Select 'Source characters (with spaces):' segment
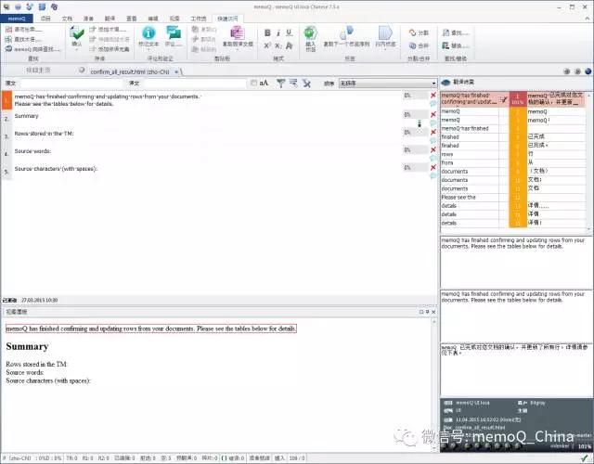 tap(56, 169)
